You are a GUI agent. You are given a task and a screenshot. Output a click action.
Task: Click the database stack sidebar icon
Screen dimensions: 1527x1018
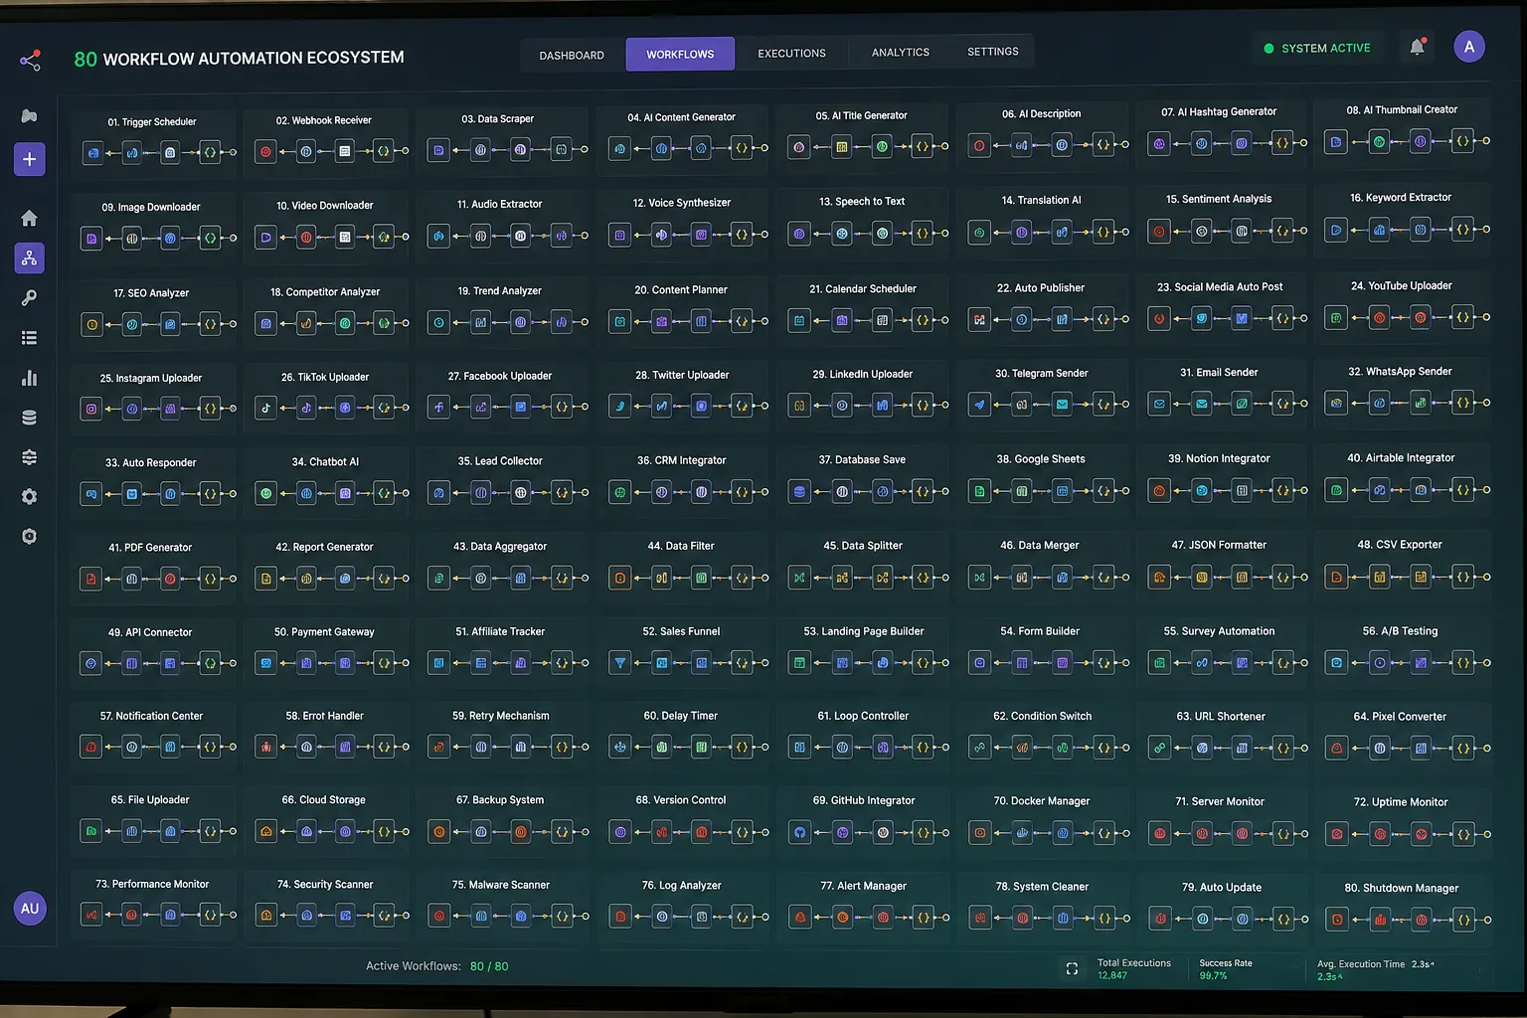(x=30, y=418)
